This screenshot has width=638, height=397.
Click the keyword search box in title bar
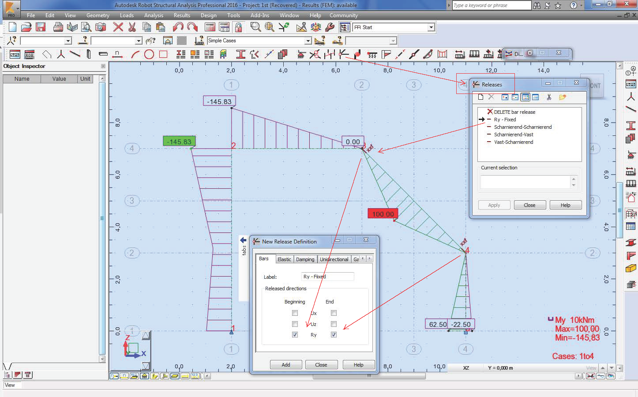pyautogui.click(x=492, y=5)
